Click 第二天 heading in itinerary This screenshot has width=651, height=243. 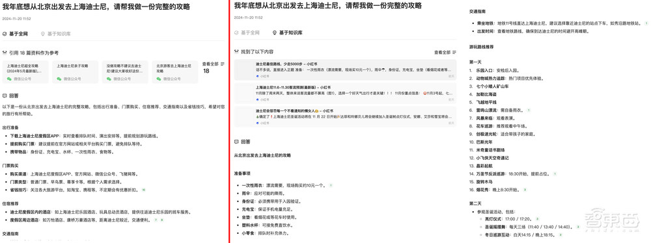pyautogui.click(x=475, y=203)
